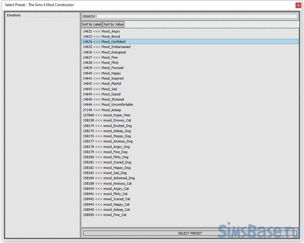This screenshot has height=243, width=304.
Task: Select the Mood_Playful entry
Action: click(102, 84)
